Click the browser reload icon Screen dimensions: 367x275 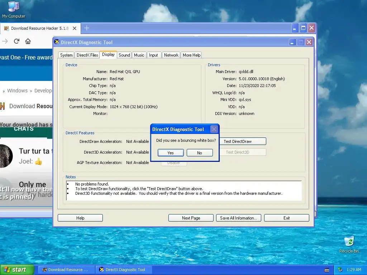pyautogui.click(x=16, y=42)
